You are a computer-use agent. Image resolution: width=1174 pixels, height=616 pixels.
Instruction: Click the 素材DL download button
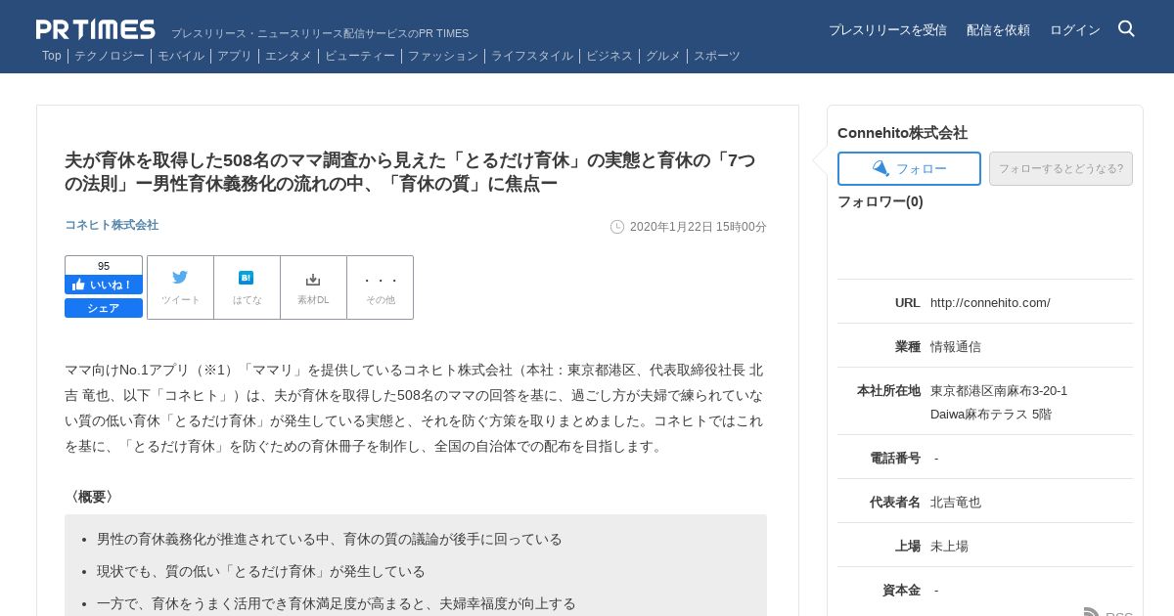313,287
